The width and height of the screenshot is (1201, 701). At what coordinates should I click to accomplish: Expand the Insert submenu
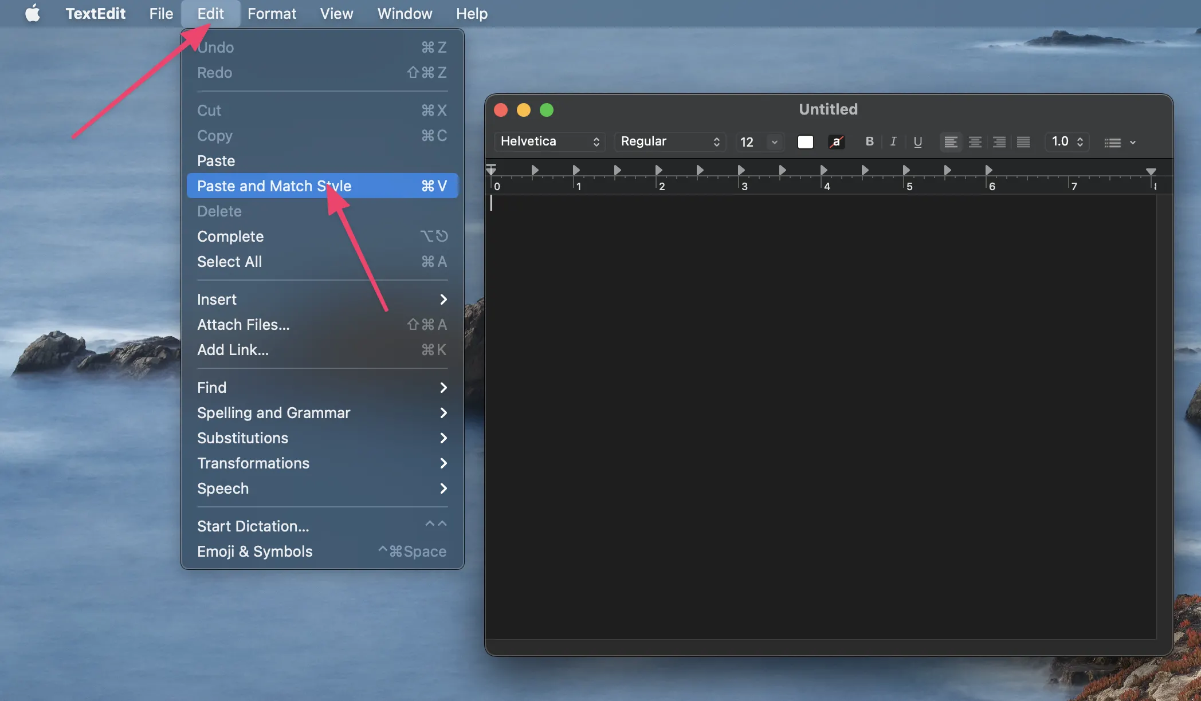coord(322,300)
